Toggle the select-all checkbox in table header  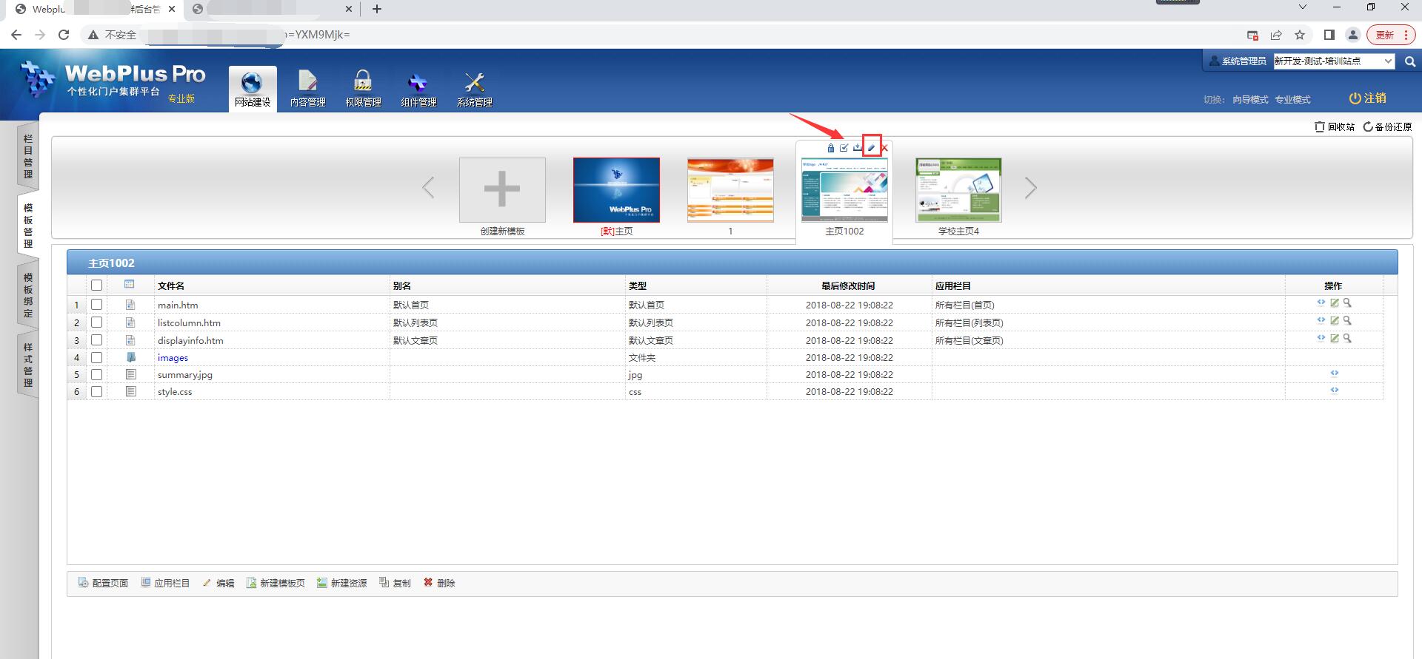point(96,285)
